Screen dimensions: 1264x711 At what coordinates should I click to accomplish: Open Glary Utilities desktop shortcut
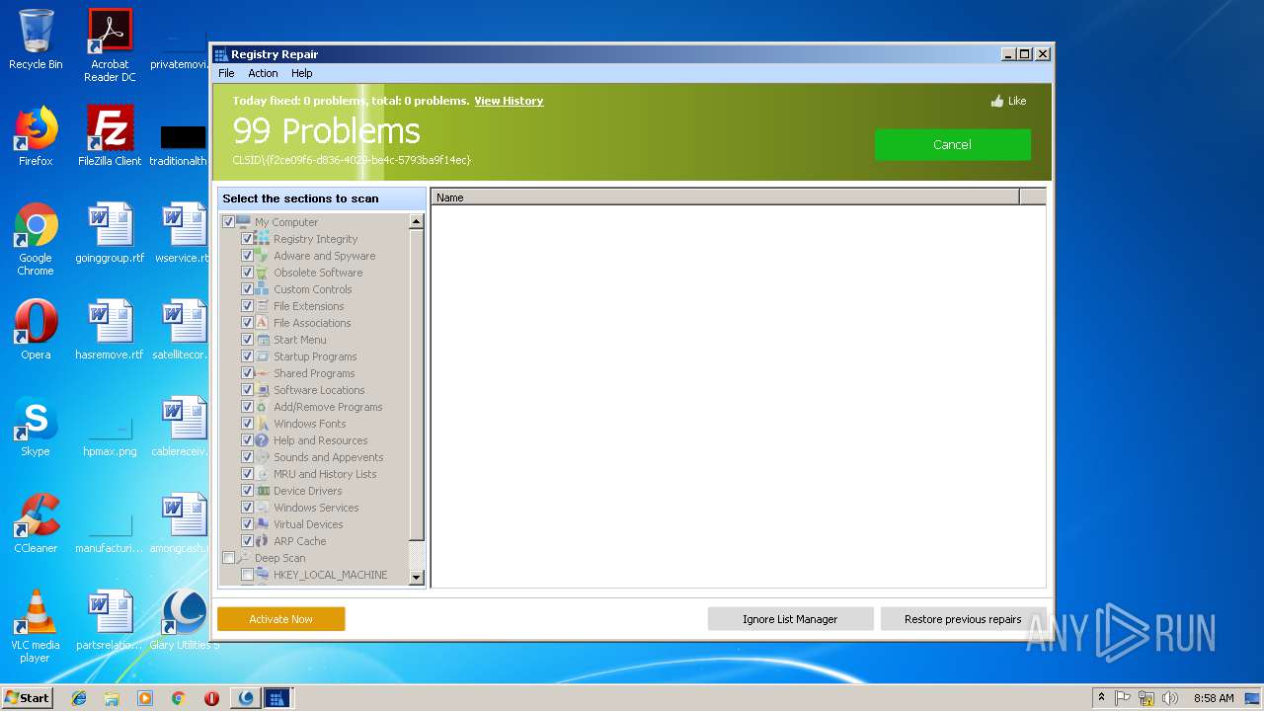point(185,621)
